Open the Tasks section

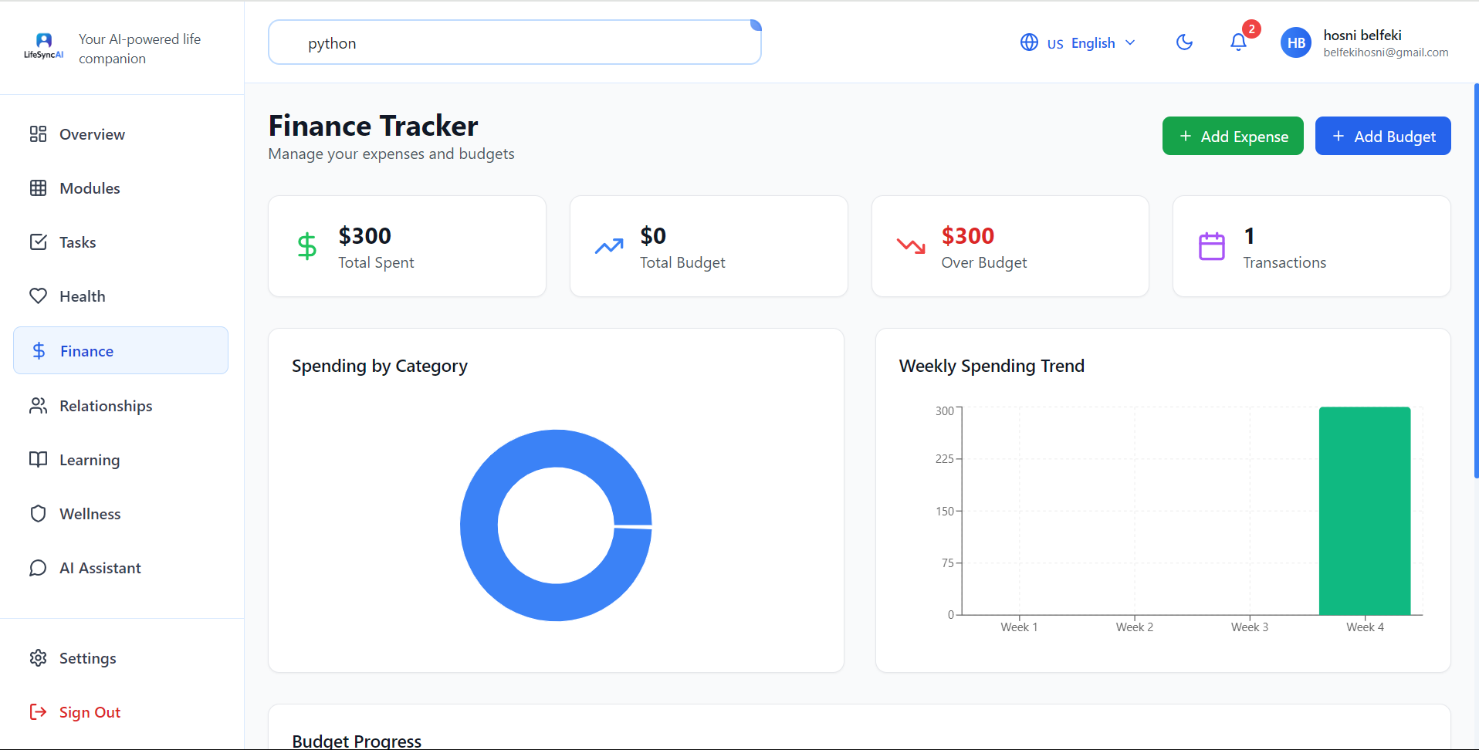[120, 242]
